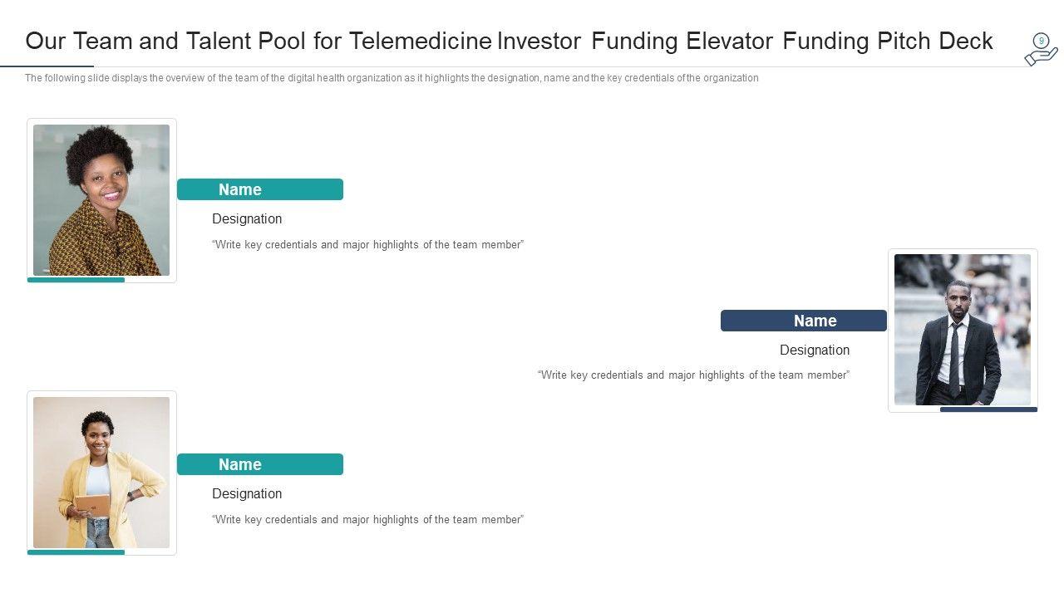The width and height of the screenshot is (1064, 598).
Task: Click the teal Name label beside yellow-blazer woman
Action: [260, 464]
